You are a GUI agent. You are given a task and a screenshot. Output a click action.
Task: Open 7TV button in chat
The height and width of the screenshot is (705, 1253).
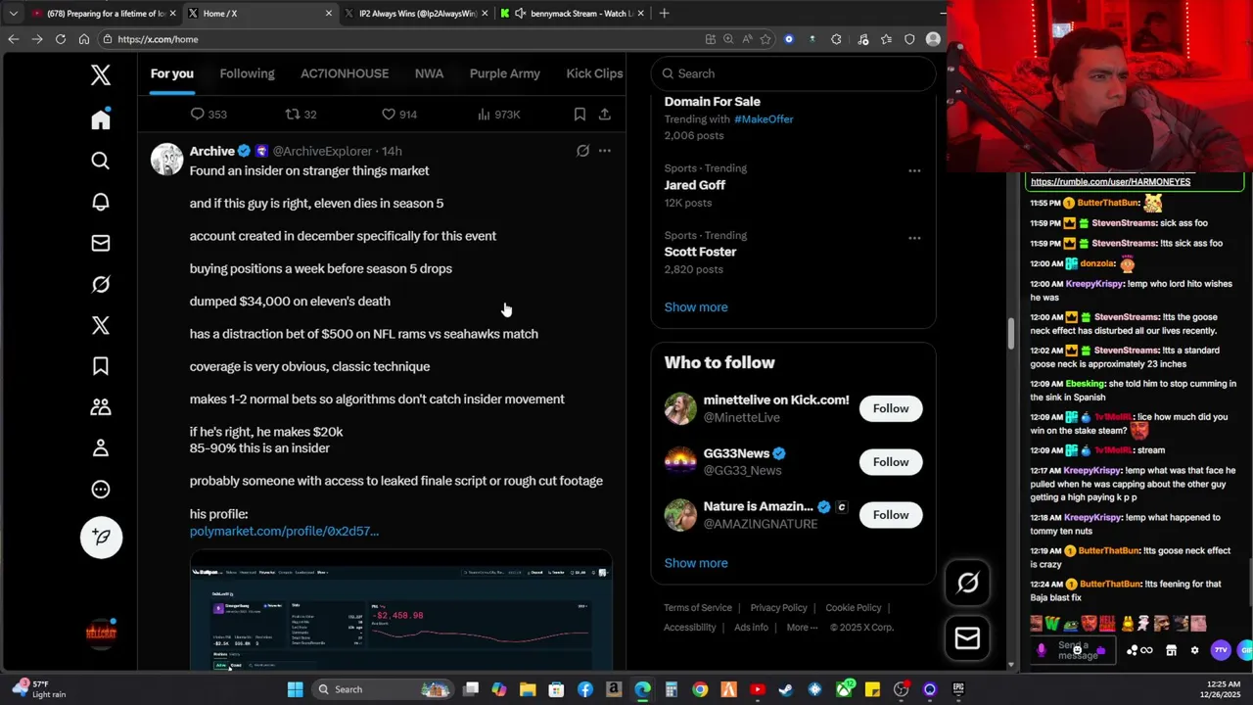coord(1221,650)
